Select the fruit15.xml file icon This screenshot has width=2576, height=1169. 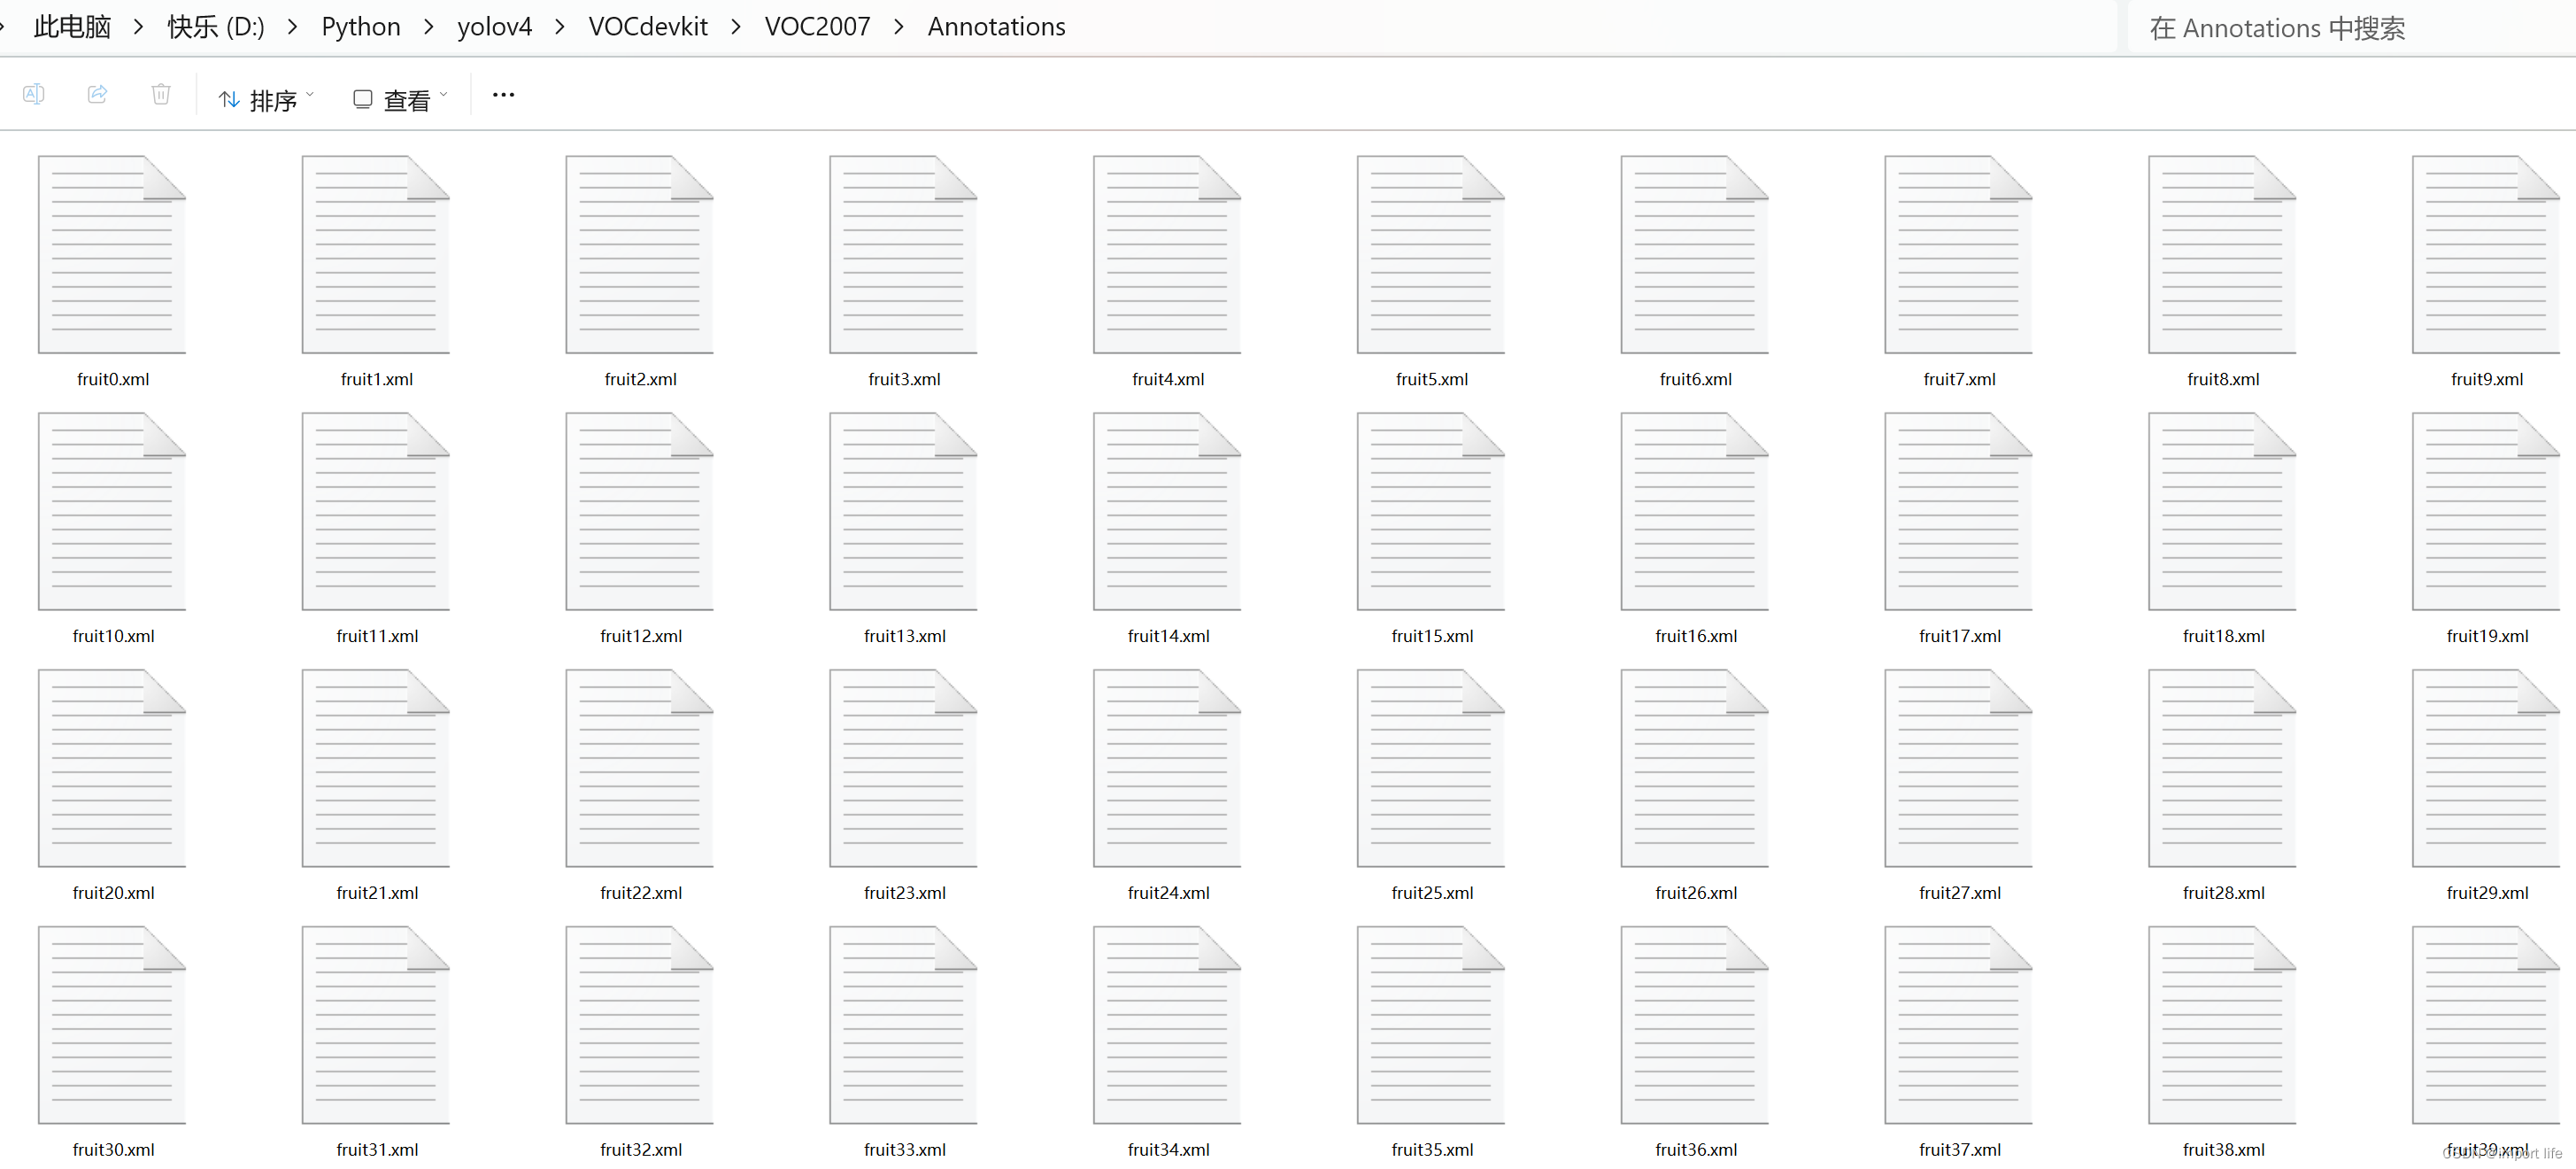click(1431, 512)
